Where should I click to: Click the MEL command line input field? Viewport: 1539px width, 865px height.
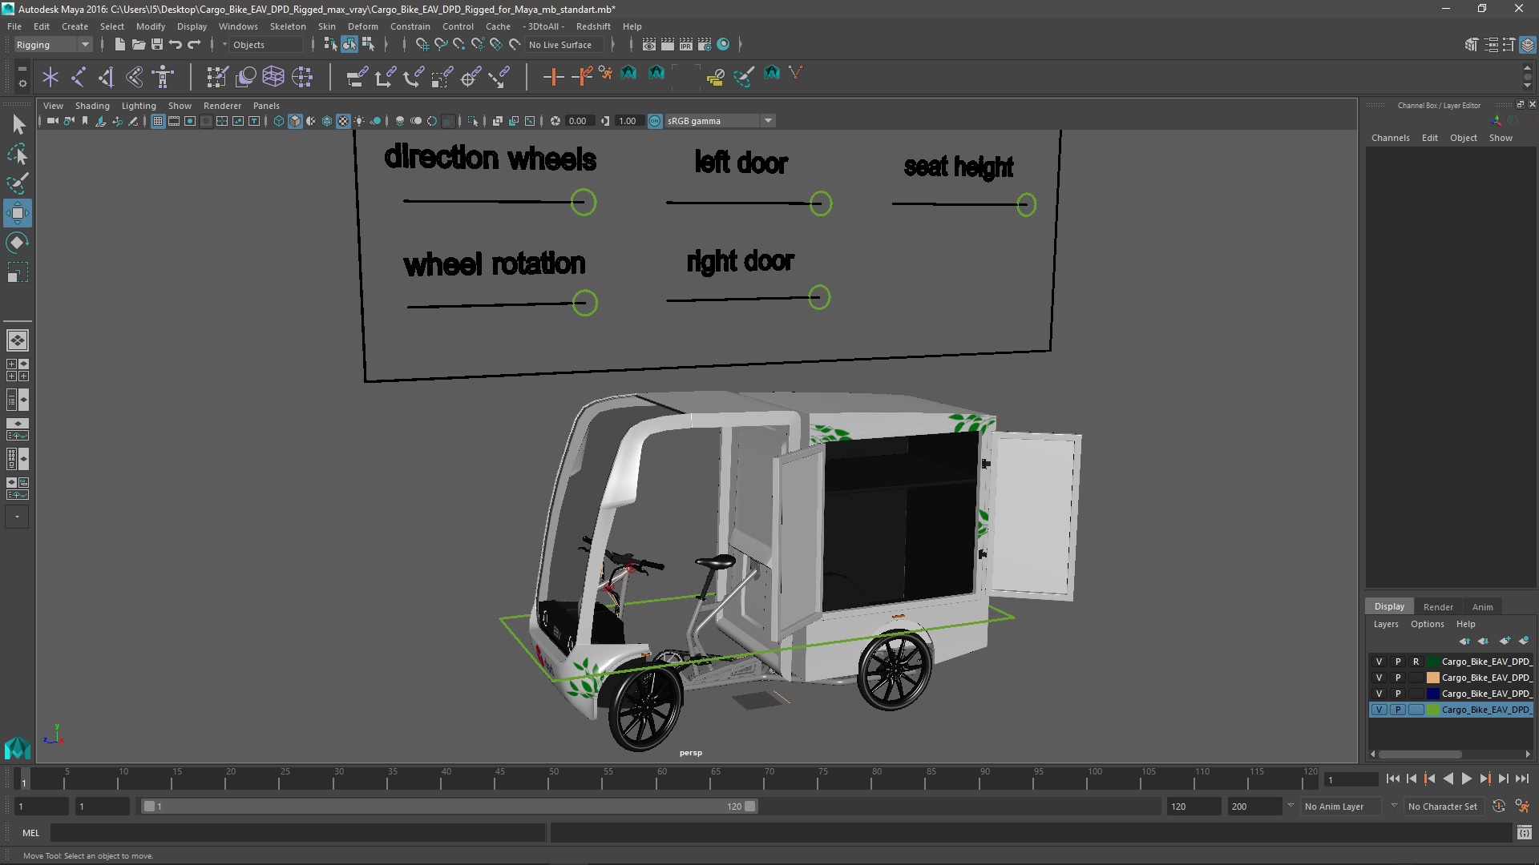(x=297, y=833)
